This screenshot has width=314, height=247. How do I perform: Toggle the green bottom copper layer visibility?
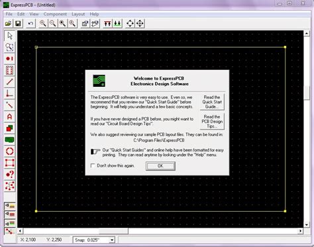click(10, 222)
